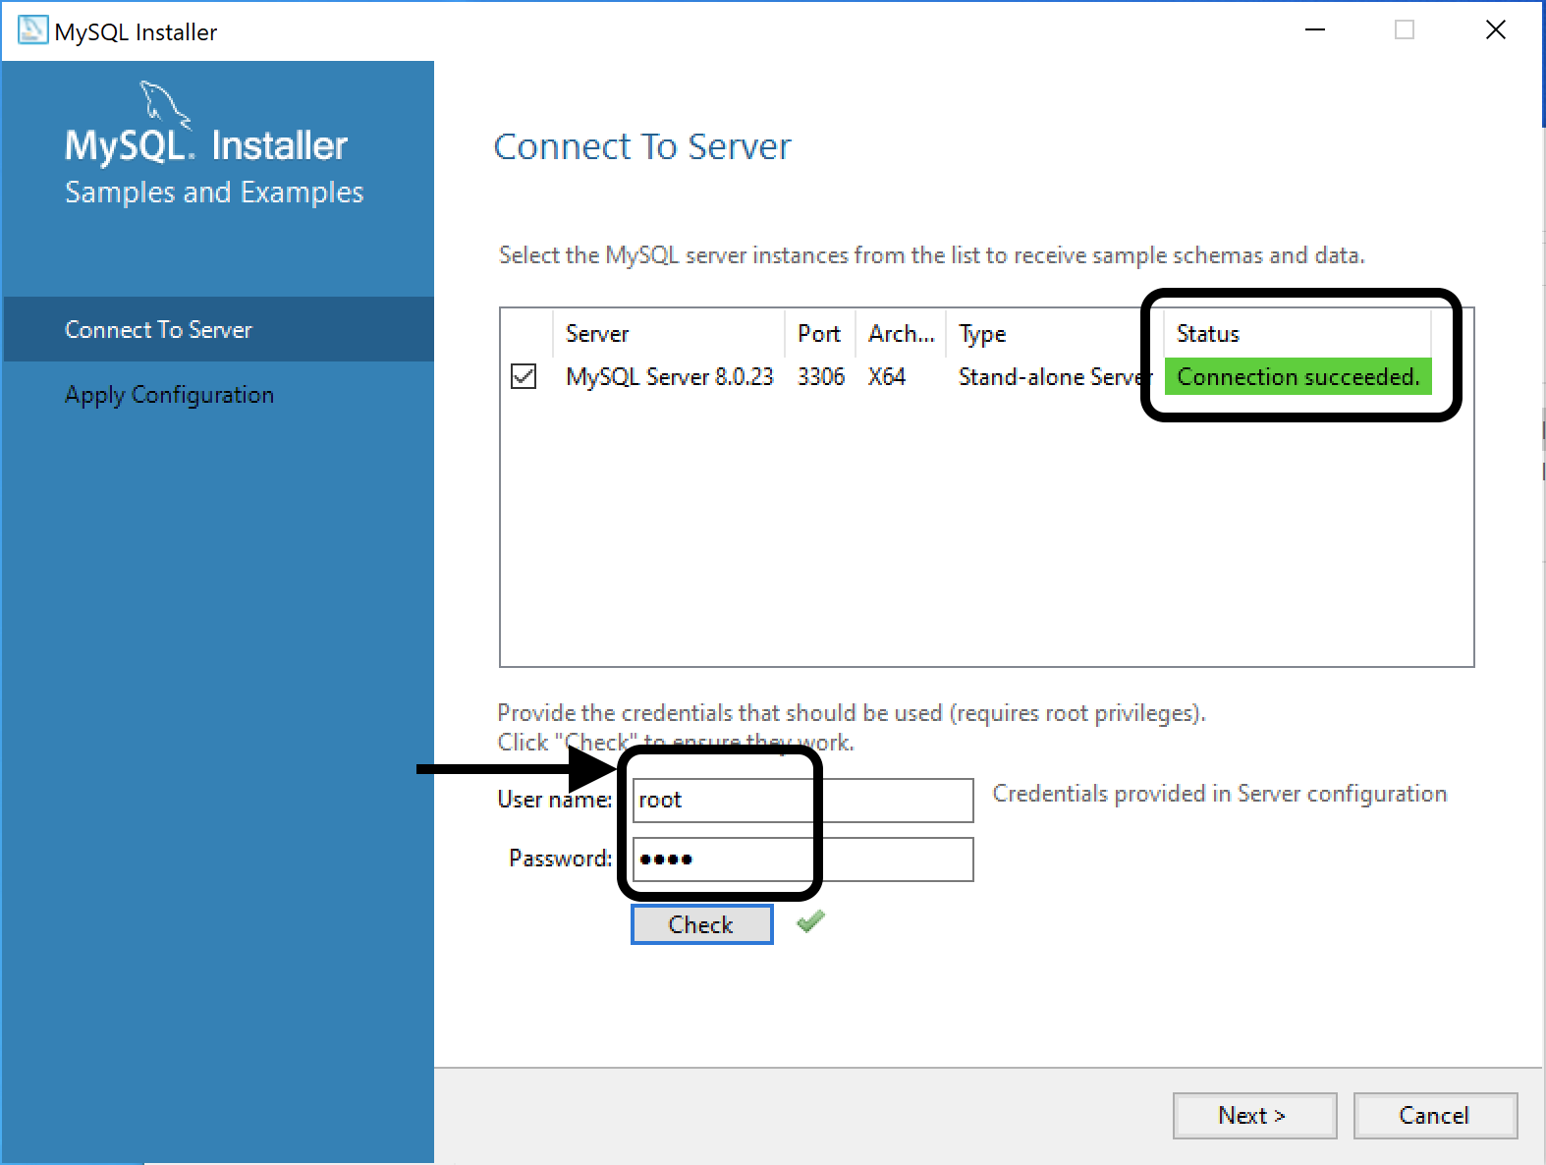Click the Check credentials button
Image resolution: width=1546 pixels, height=1165 pixels.
(701, 924)
